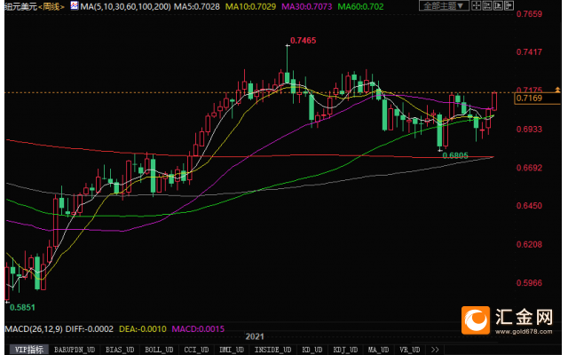This screenshot has width=568, height=355.
Task: Switch to the BARUPDN_UD indicator tab
Action: (75, 350)
